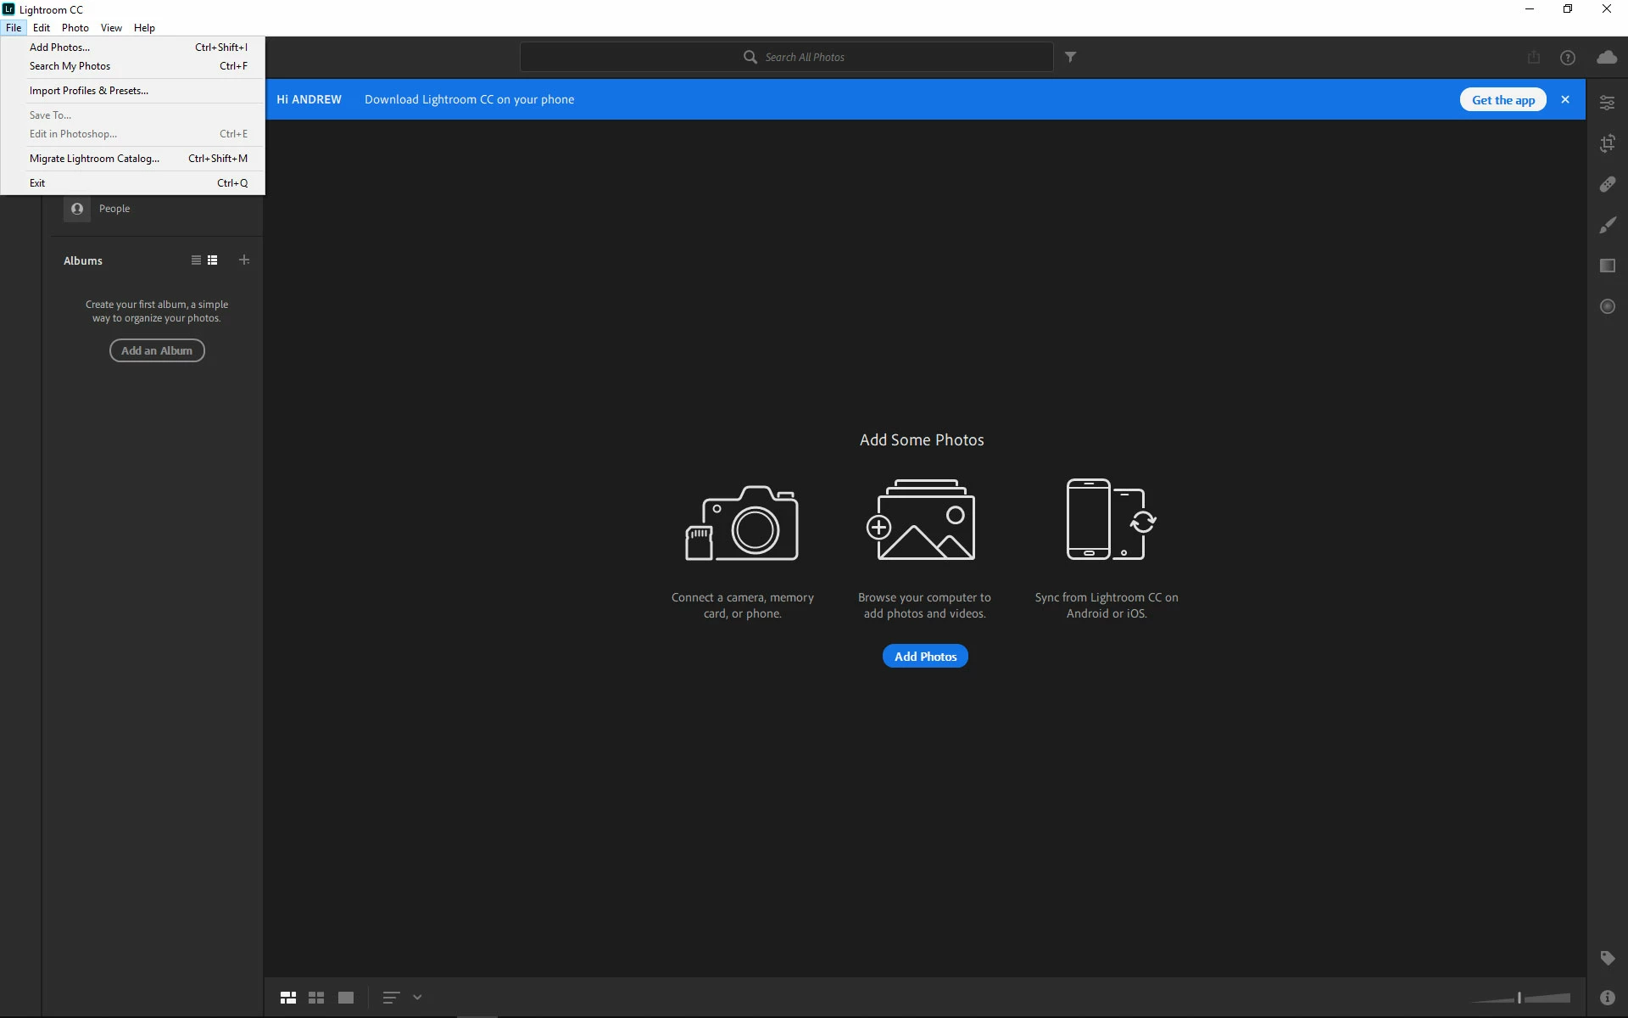This screenshot has width=1628, height=1018.
Task: Click the Get the app button
Action: point(1503,99)
